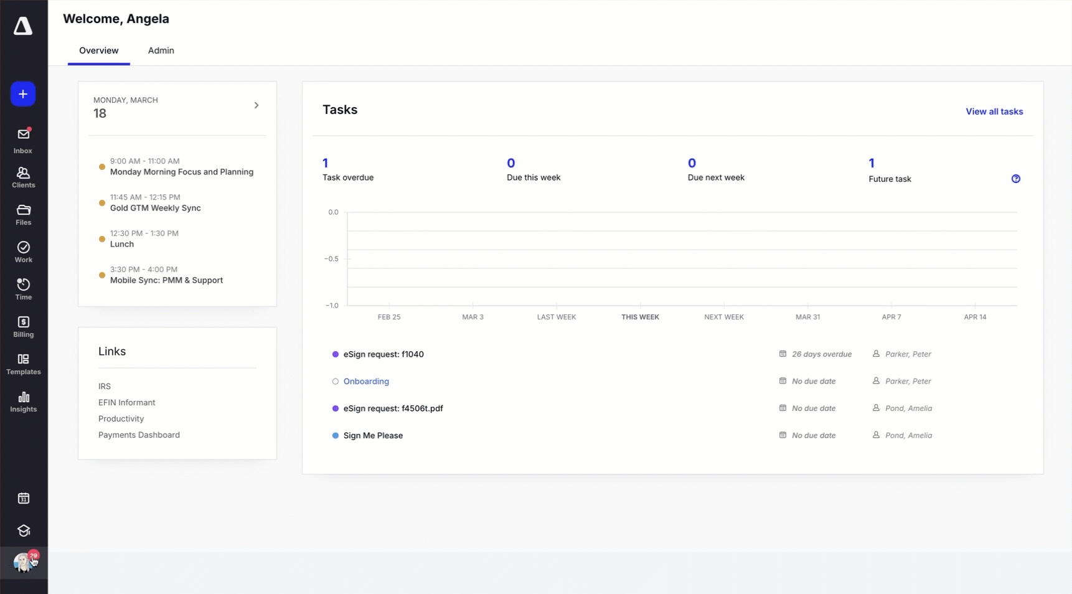Open the calendar icon in the sidebar
1072x594 pixels.
tap(23, 498)
